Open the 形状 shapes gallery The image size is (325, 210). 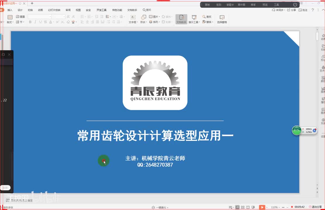(144, 19)
